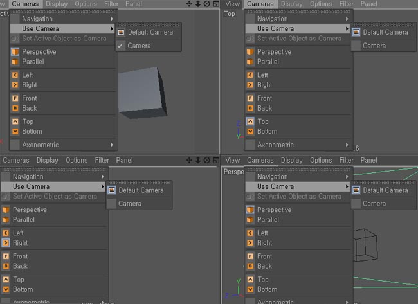Open Options menu in upper-right viewport header
Viewport: 418px width, 304px height.
tap(321, 4)
